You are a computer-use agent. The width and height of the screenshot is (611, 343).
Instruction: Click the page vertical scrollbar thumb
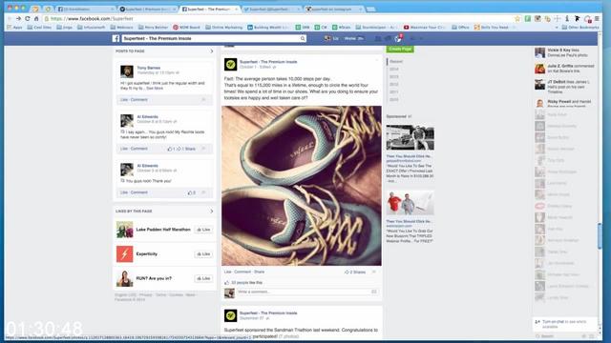click(600, 235)
